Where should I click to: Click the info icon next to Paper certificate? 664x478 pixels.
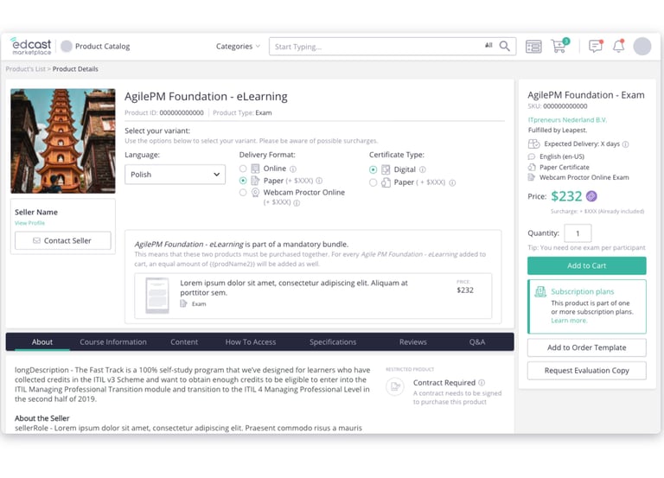tap(452, 183)
